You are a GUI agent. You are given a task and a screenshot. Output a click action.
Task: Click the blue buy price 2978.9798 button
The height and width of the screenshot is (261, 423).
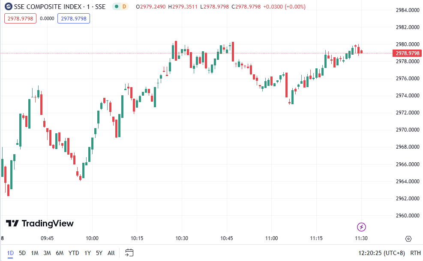tap(74, 18)
